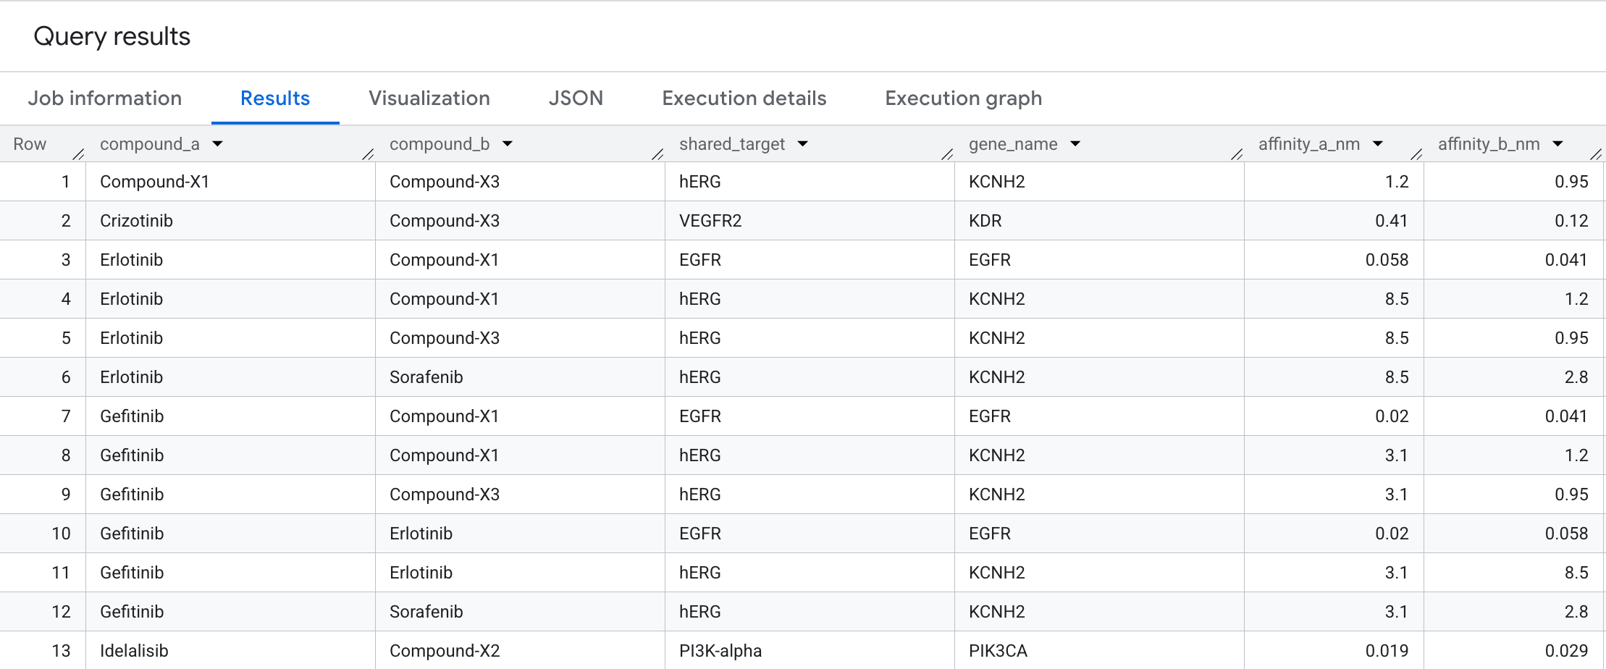Viewport: 1606px width, 669px height.
Task: Open the JSON tab
Action: pos(576,98)
